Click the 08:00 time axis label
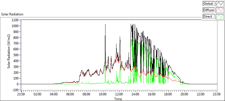This screenshot has height=101, width=225. (x=87, y=94)
